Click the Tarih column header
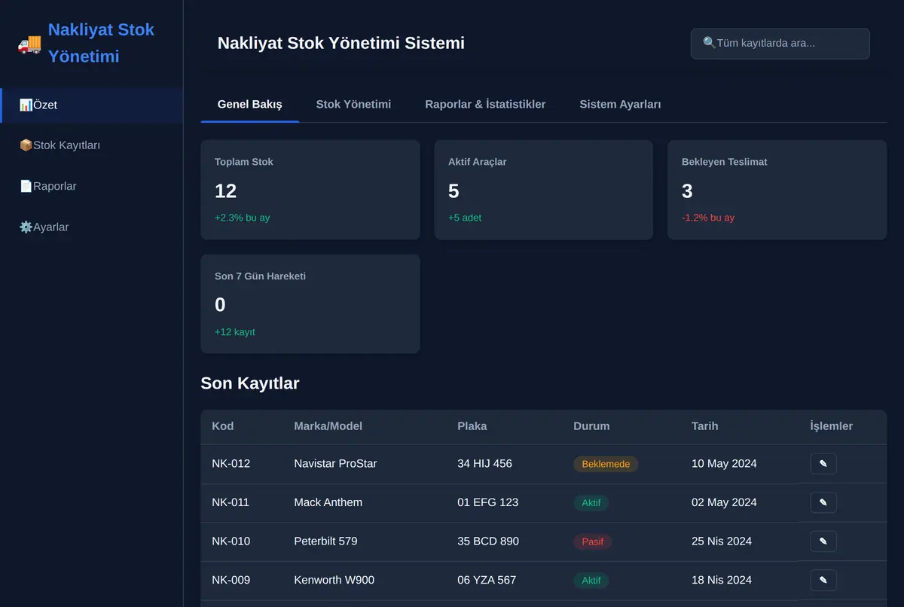 (x=705, y=426)
